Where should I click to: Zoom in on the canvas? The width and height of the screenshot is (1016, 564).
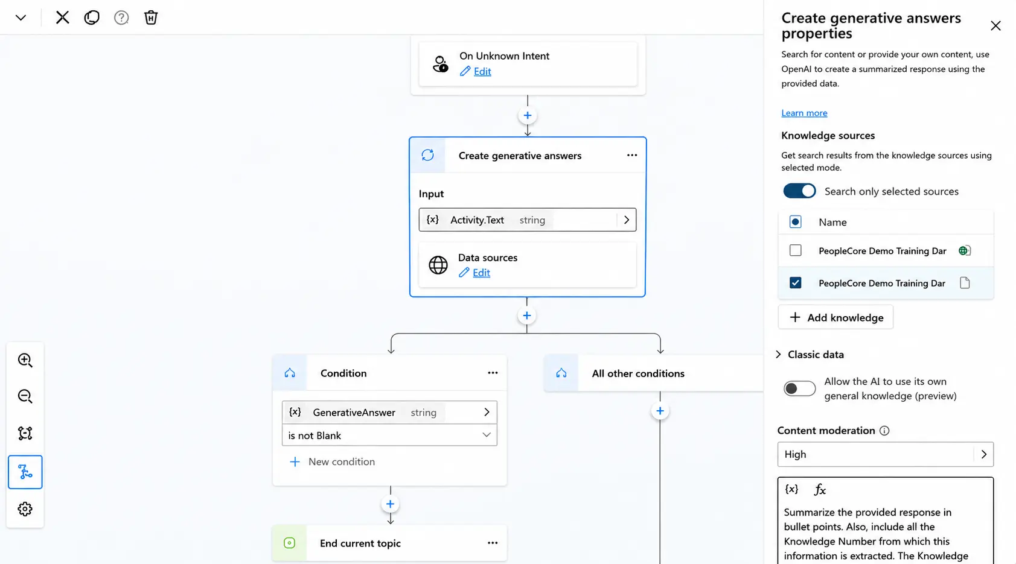coord(25,360)
